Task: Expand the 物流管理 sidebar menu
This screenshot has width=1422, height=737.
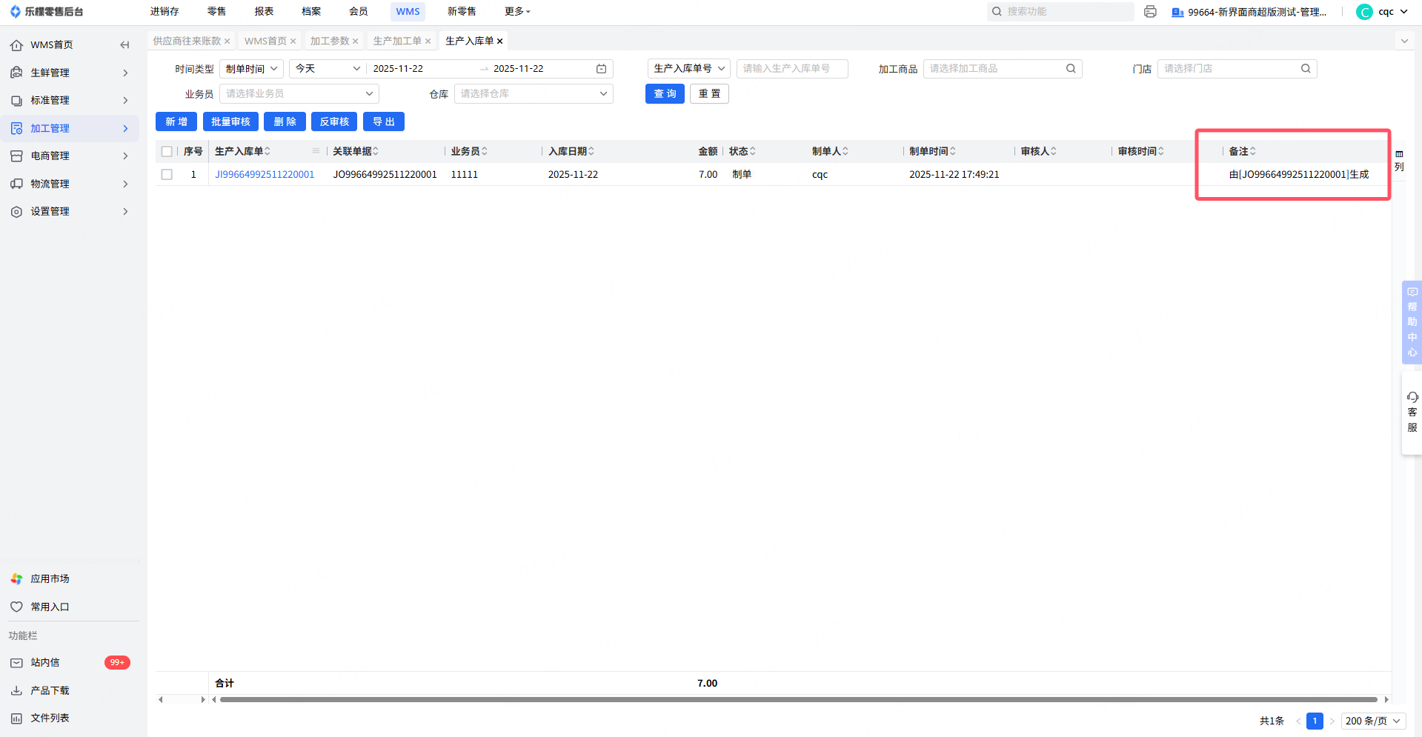Action: tap(70, 184)
